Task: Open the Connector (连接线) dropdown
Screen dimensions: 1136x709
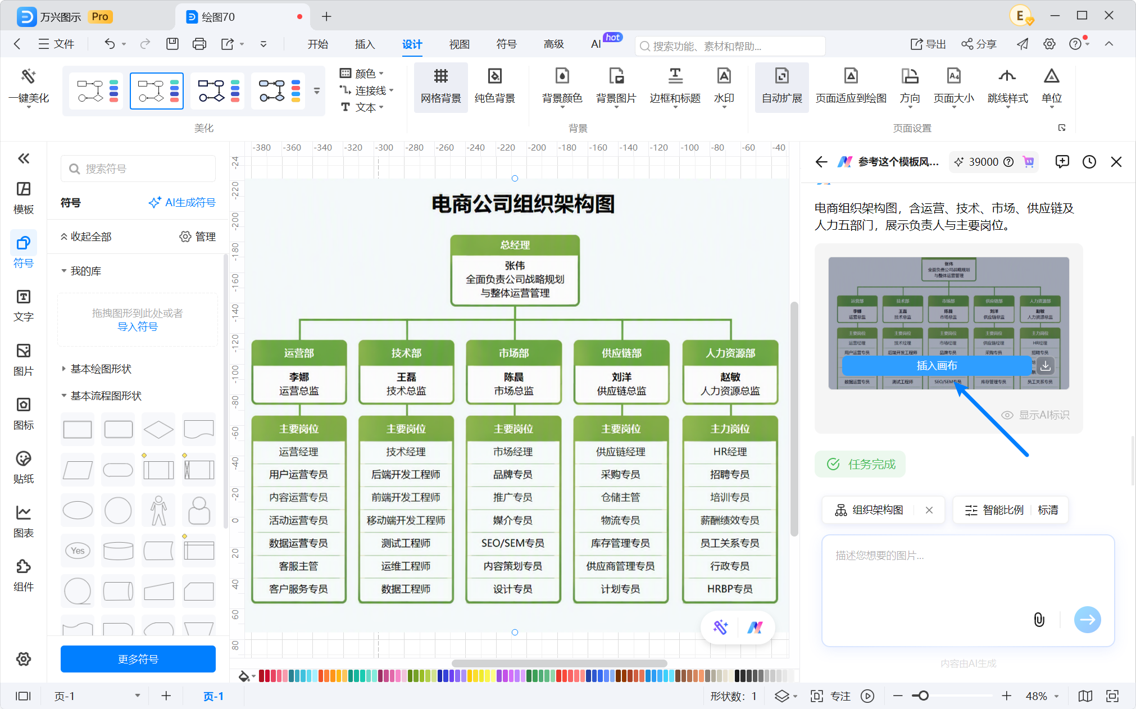Action: (x=366, y=90)
